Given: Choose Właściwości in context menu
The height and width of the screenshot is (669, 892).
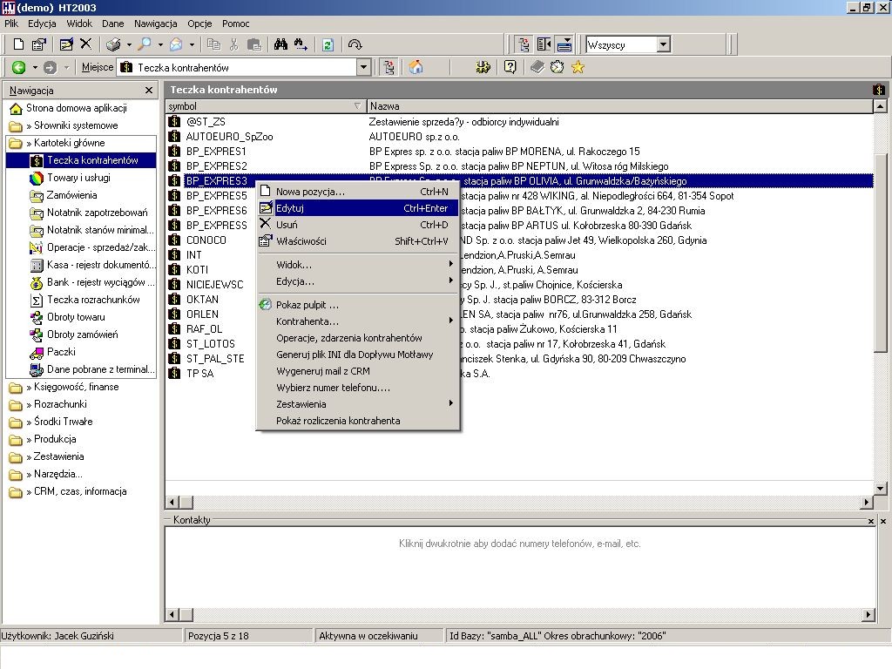Looking at the screenshot, I should pos(358,241).
